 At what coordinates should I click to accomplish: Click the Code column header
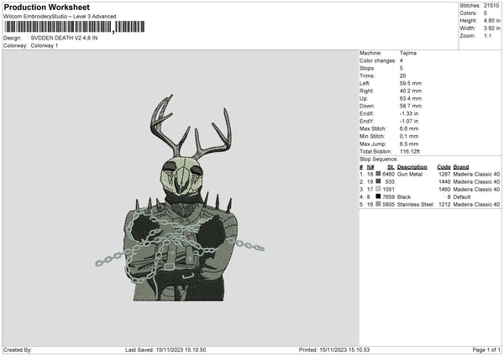[444, 167]
